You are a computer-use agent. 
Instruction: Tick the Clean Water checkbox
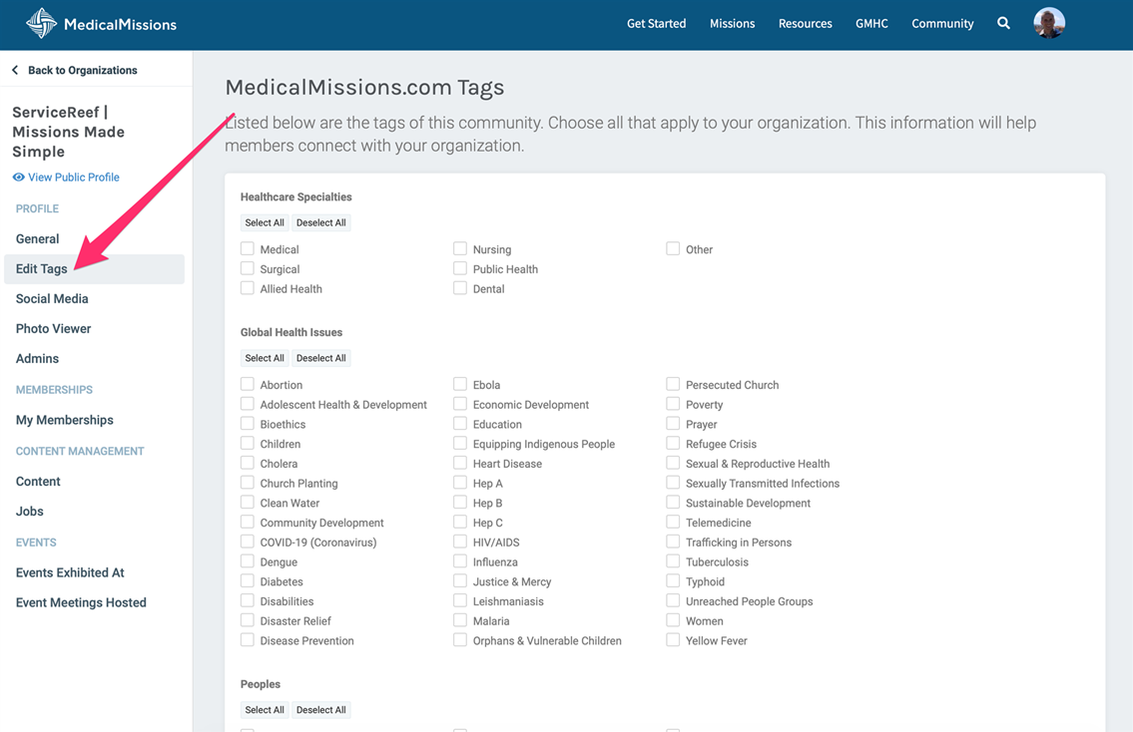248,503
